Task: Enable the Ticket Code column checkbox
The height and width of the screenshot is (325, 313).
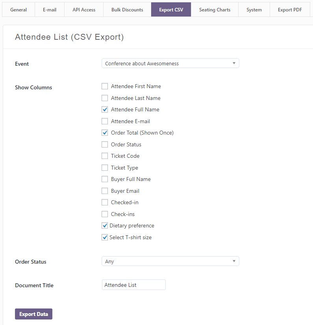Action: 105,156
